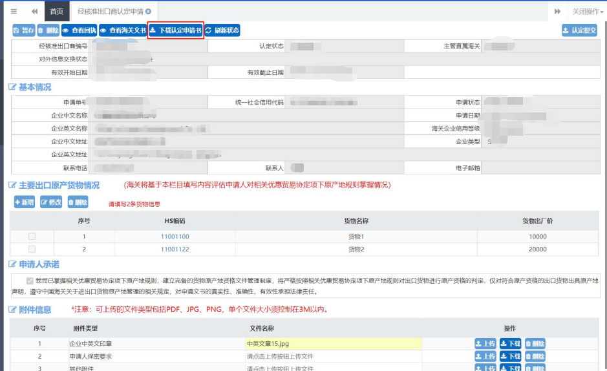Click 上传 for the 申请人保密要求 attachment row
The image size is (607, 371).
point(485,356)
